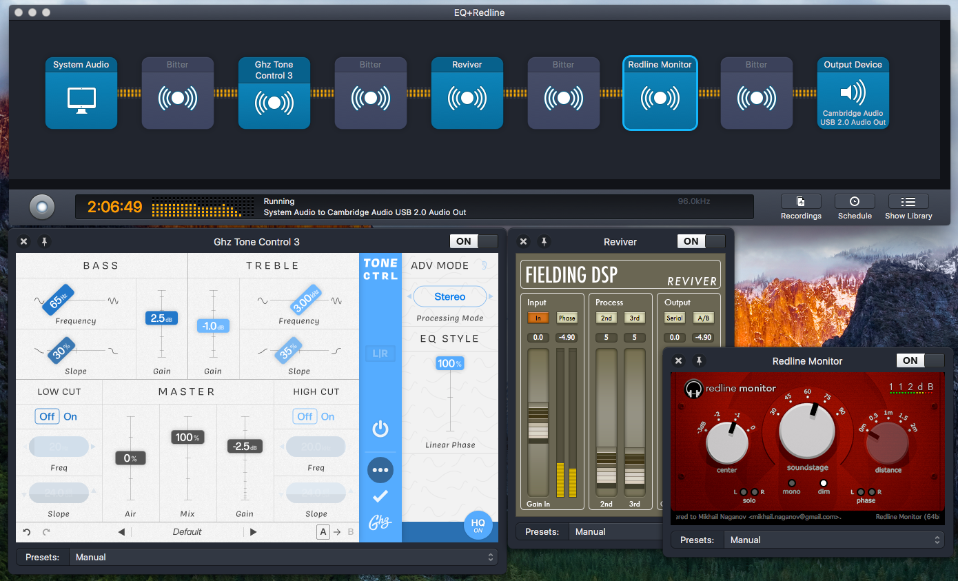Go to next preset with right arrow

(x=253, y=531)
